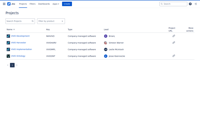Viewport: 200px width, 125px height.
Task: Click the VIVOIMPL key cell
Action: [51, 49]
